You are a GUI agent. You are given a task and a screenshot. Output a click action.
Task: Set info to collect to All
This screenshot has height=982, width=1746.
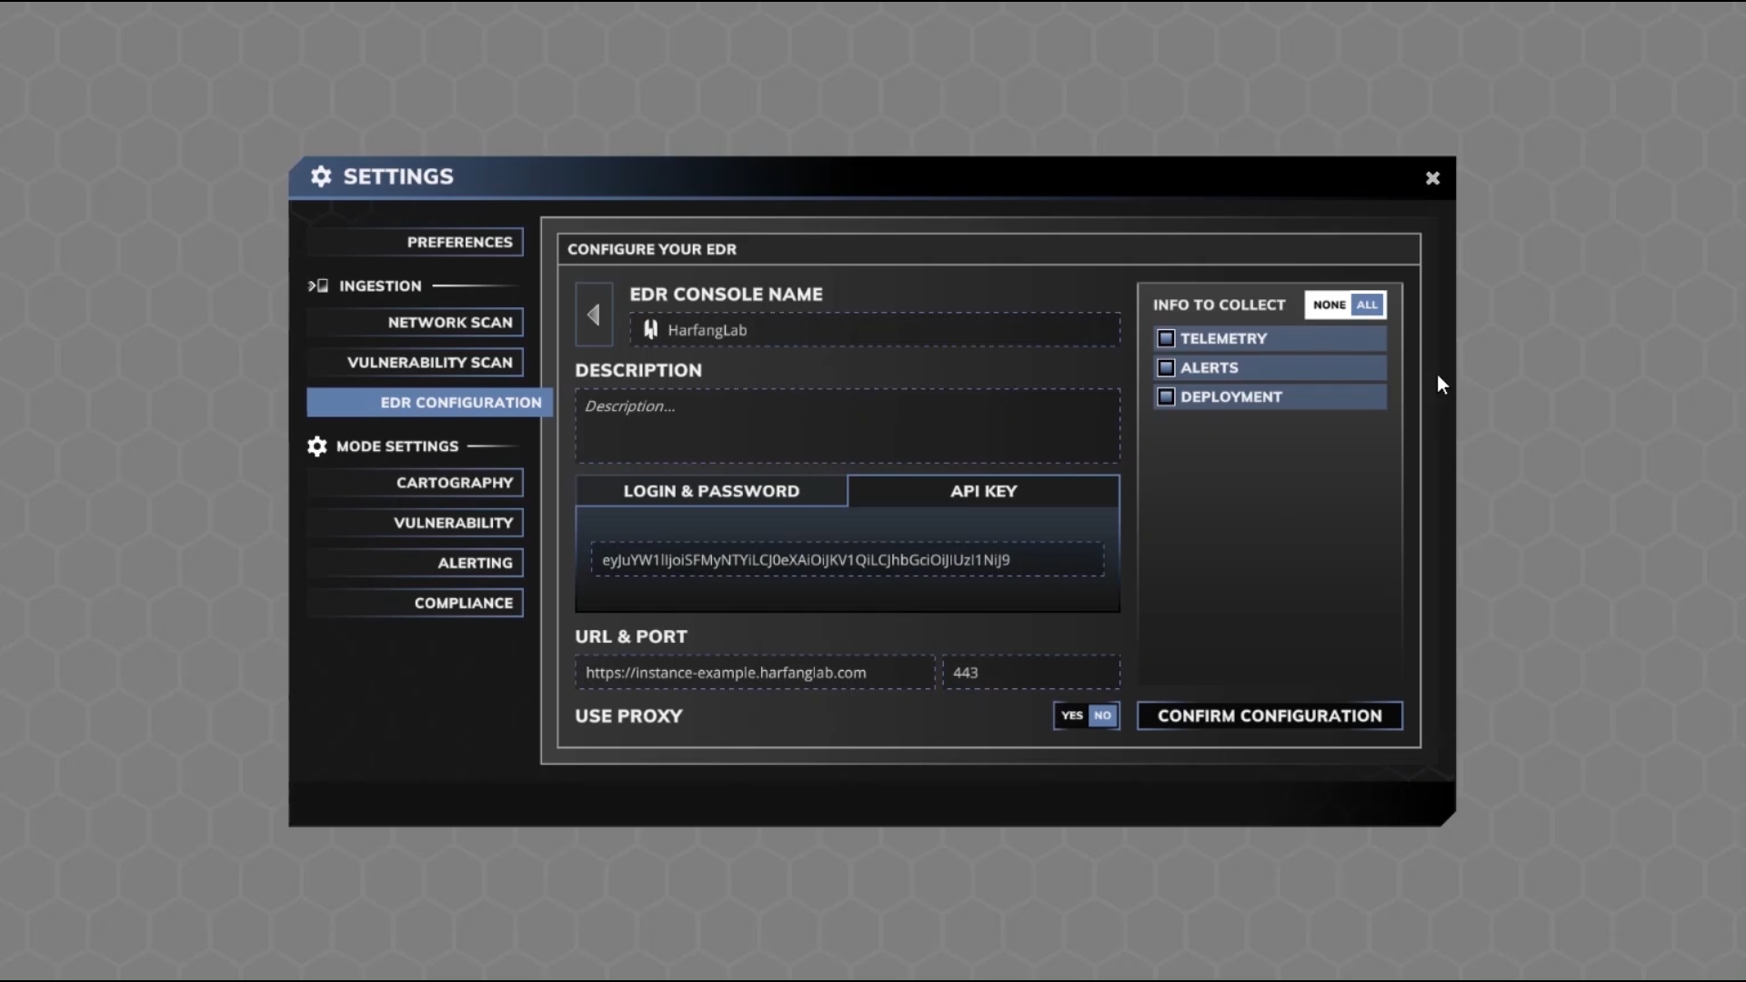coord(1367,305)
